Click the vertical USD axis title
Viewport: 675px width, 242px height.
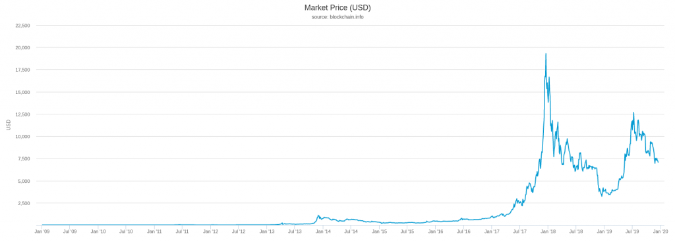(x=8, y=126)
